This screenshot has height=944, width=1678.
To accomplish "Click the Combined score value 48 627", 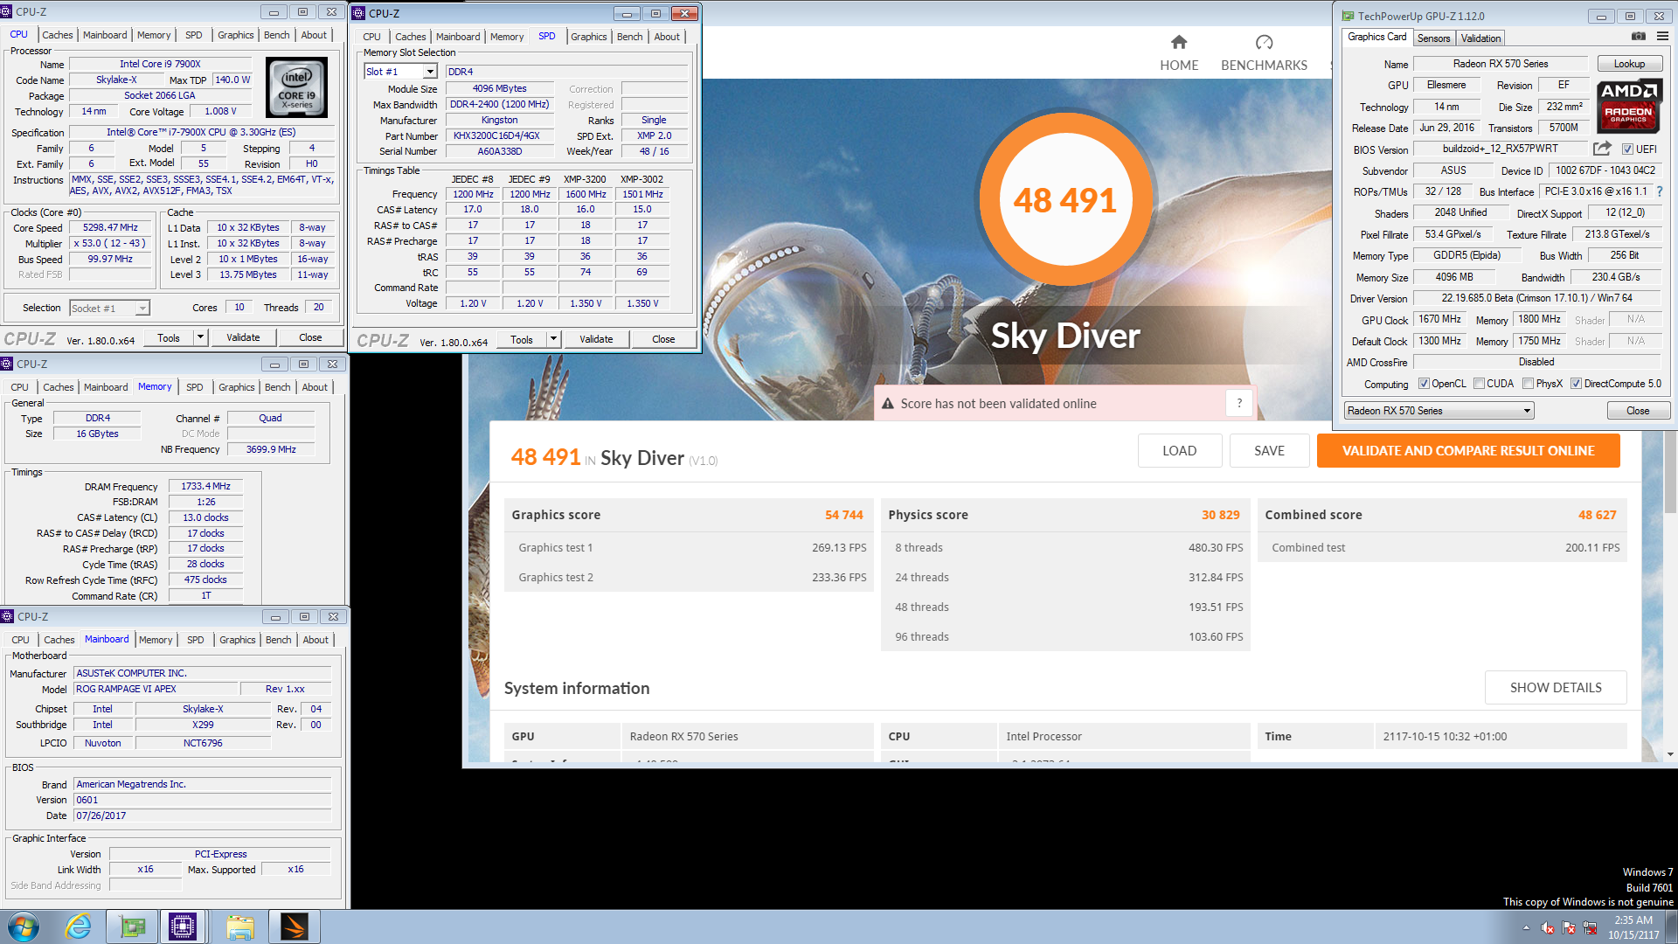I will pos(1597,515).
